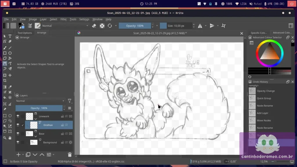Duplicate the layer with the copy icon
Image resolution: width=297 pixels, height=167 pixels.
28,155
